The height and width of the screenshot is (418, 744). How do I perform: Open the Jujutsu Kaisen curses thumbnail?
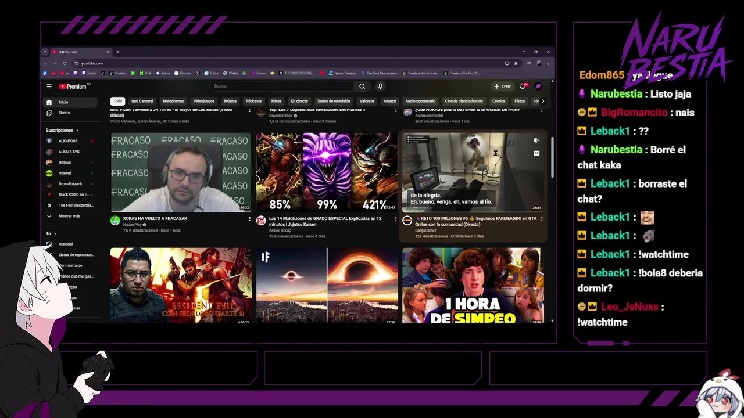pos(327,172)
